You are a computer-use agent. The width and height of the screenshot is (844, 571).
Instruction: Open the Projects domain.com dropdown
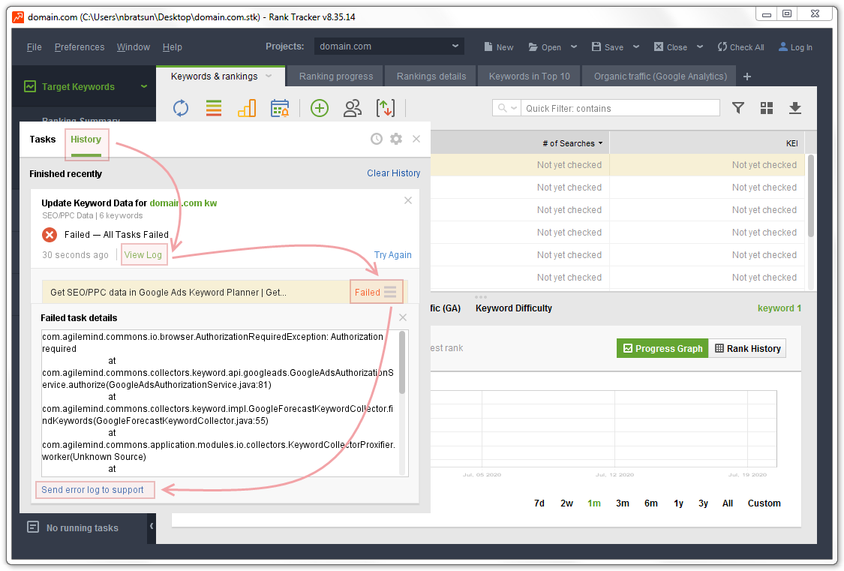tap(389, 47)
